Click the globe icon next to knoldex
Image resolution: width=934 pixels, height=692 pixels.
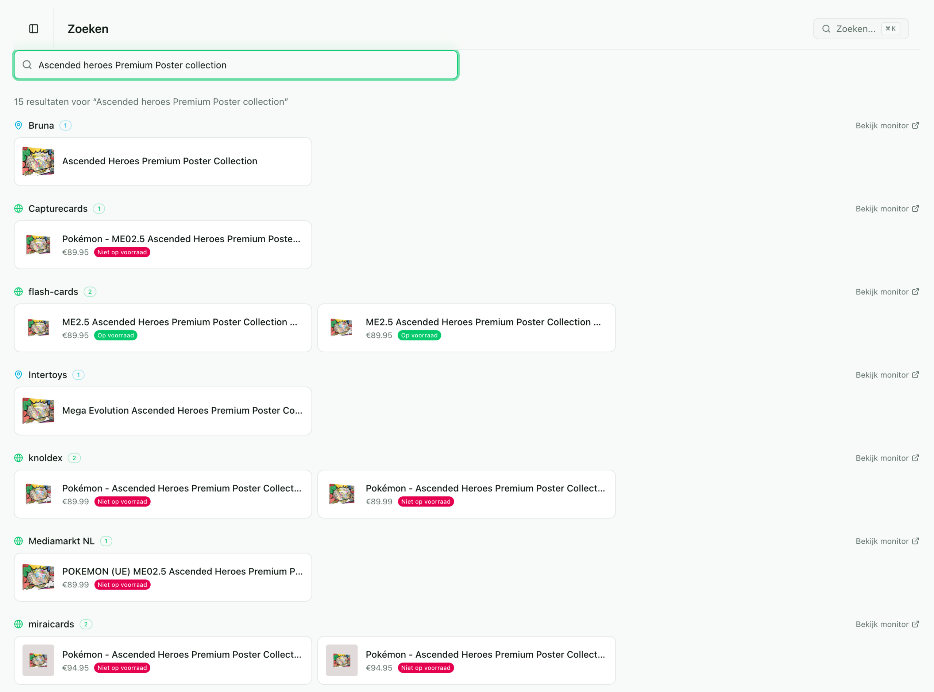pyautogui.click(x=19, y=458)
